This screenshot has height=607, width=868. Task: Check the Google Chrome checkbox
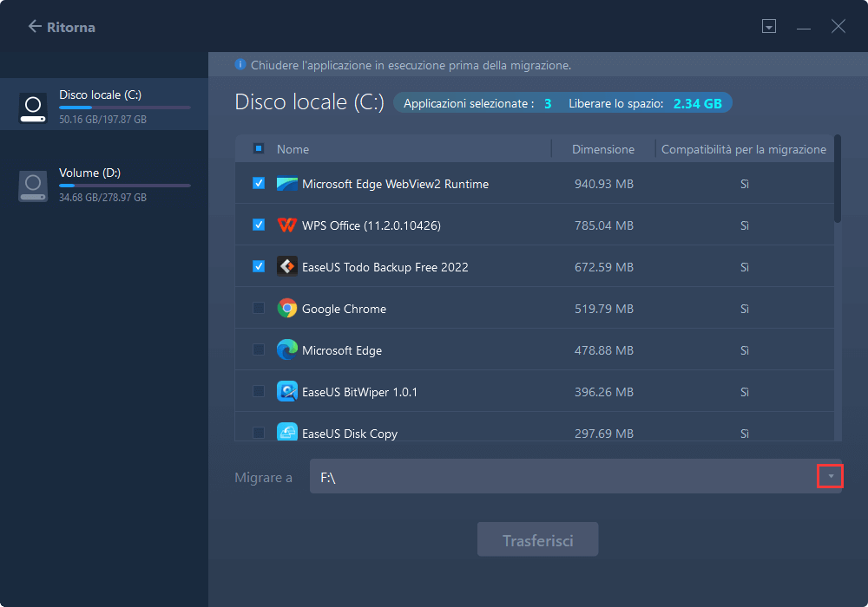tap(259, 307)
